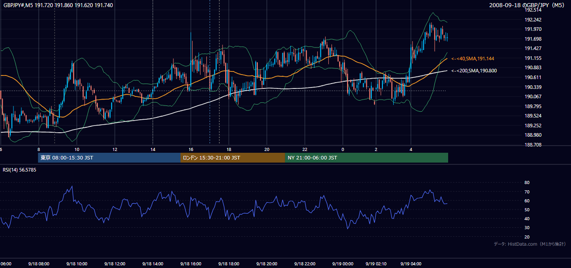The width and height of the screenshot is (571, 268).
Task: Click price axis label 190.883
Action: click(533, 67)
